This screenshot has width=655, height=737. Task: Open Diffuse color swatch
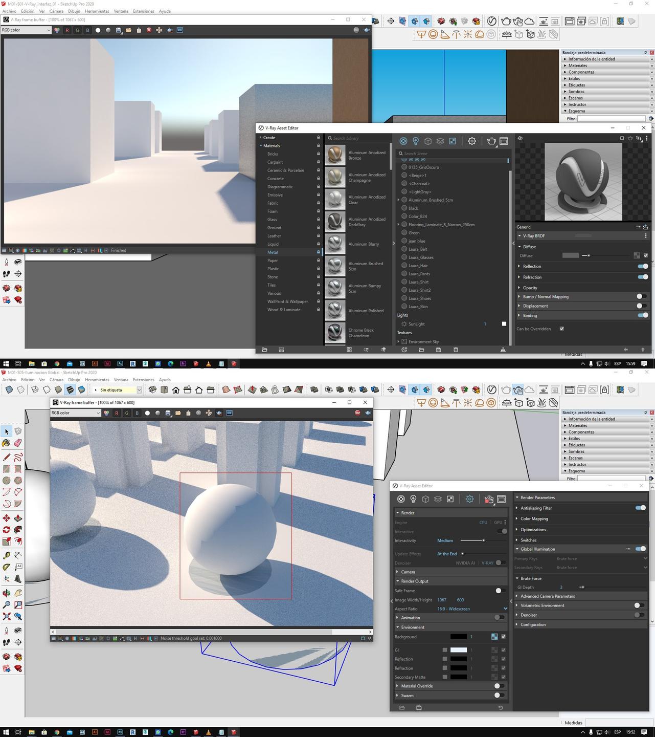(x=571, y=255)
